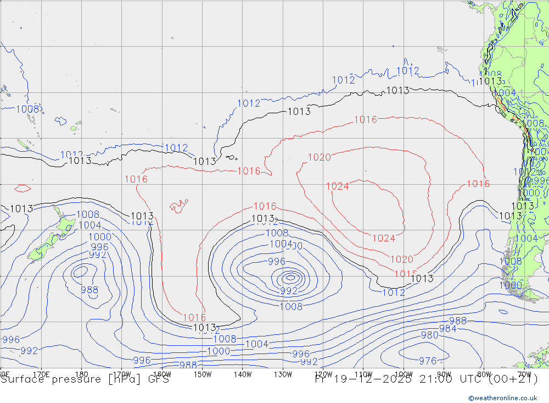The image size is (549, 403).
Task: Click New Zealand's North Island landmass
Action: pyautogui.click(x=64, y=223)
